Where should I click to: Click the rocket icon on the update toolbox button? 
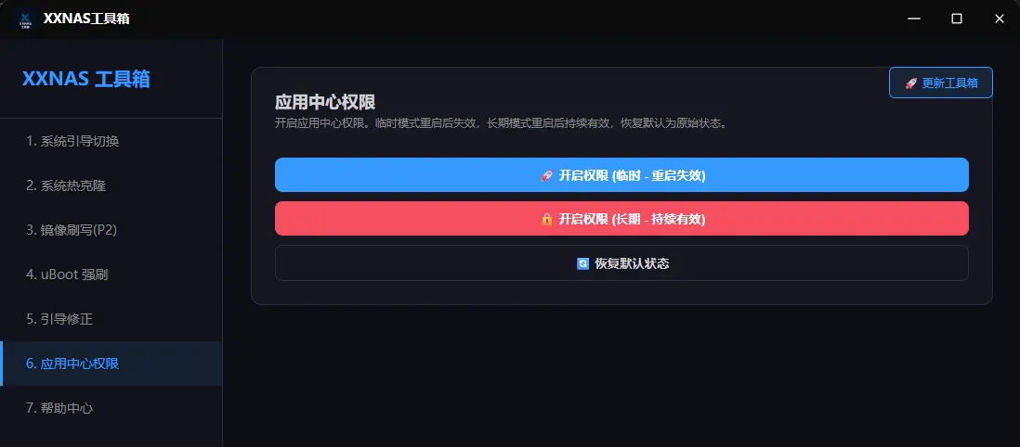[x=910, y=83]
